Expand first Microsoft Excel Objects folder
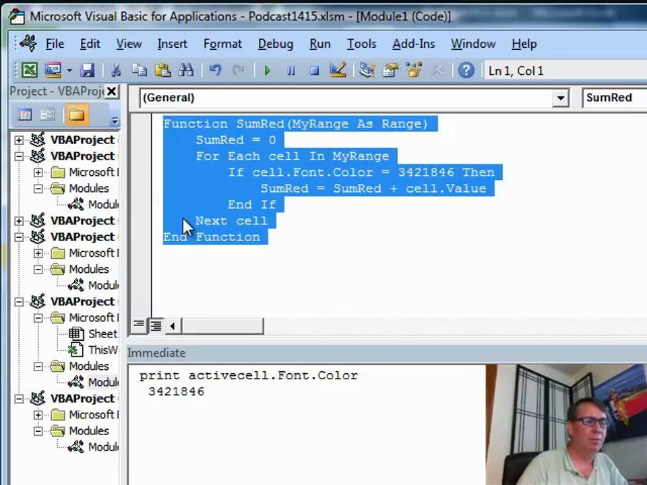The height and width of the screenshot is (485, 647). click(38, 172)
